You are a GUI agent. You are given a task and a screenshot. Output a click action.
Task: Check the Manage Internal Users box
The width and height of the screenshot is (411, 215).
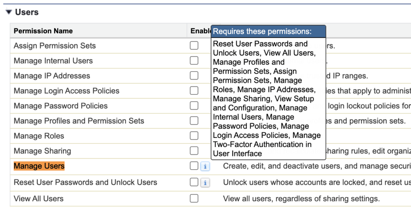[x=194, y=61]
